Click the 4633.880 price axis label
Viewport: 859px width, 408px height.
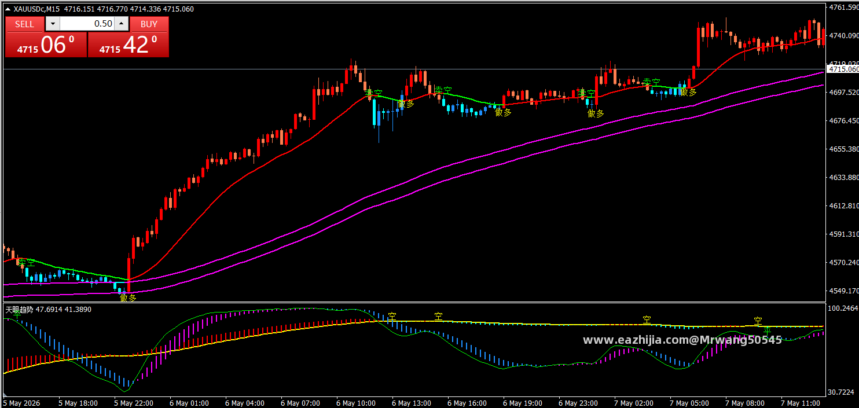tap(844, 178)
